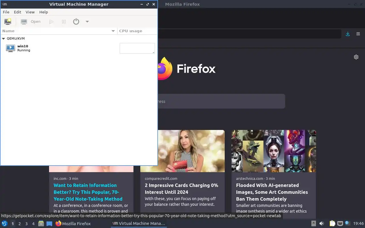Open the Help menu
Viewport: 365px width, 228px height.
(44, 12)
